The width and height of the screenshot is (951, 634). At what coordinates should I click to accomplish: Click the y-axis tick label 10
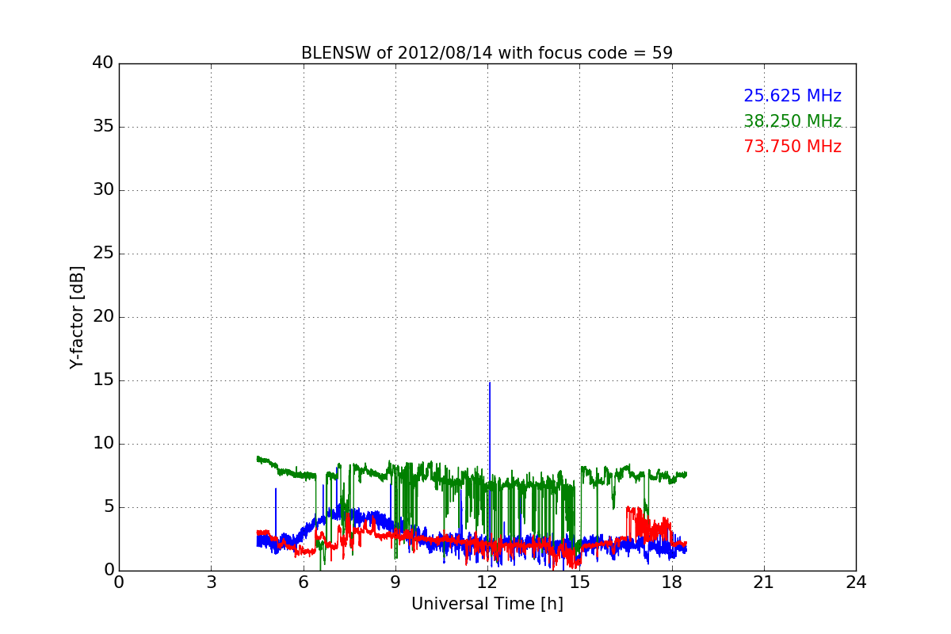coord(103,444)
